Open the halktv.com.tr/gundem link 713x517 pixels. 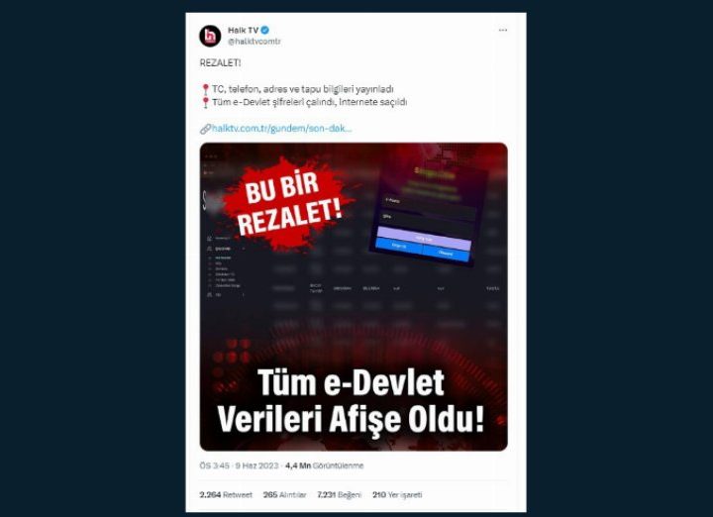282,129
